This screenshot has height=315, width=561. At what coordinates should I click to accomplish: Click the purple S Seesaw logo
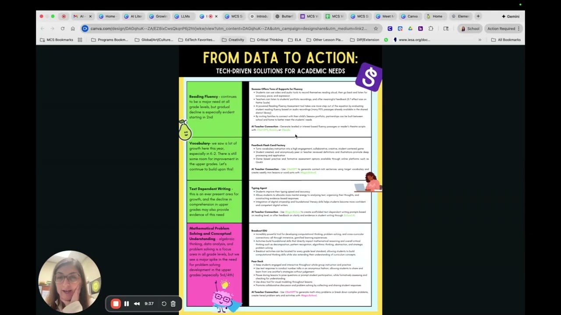tap(369, 77)
